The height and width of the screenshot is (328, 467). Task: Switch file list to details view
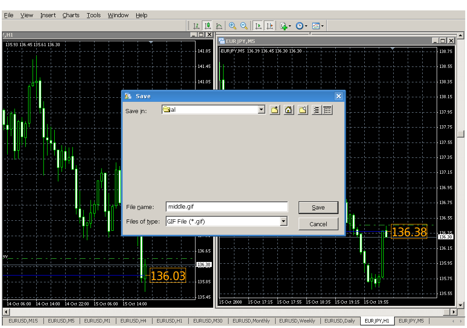327,110
